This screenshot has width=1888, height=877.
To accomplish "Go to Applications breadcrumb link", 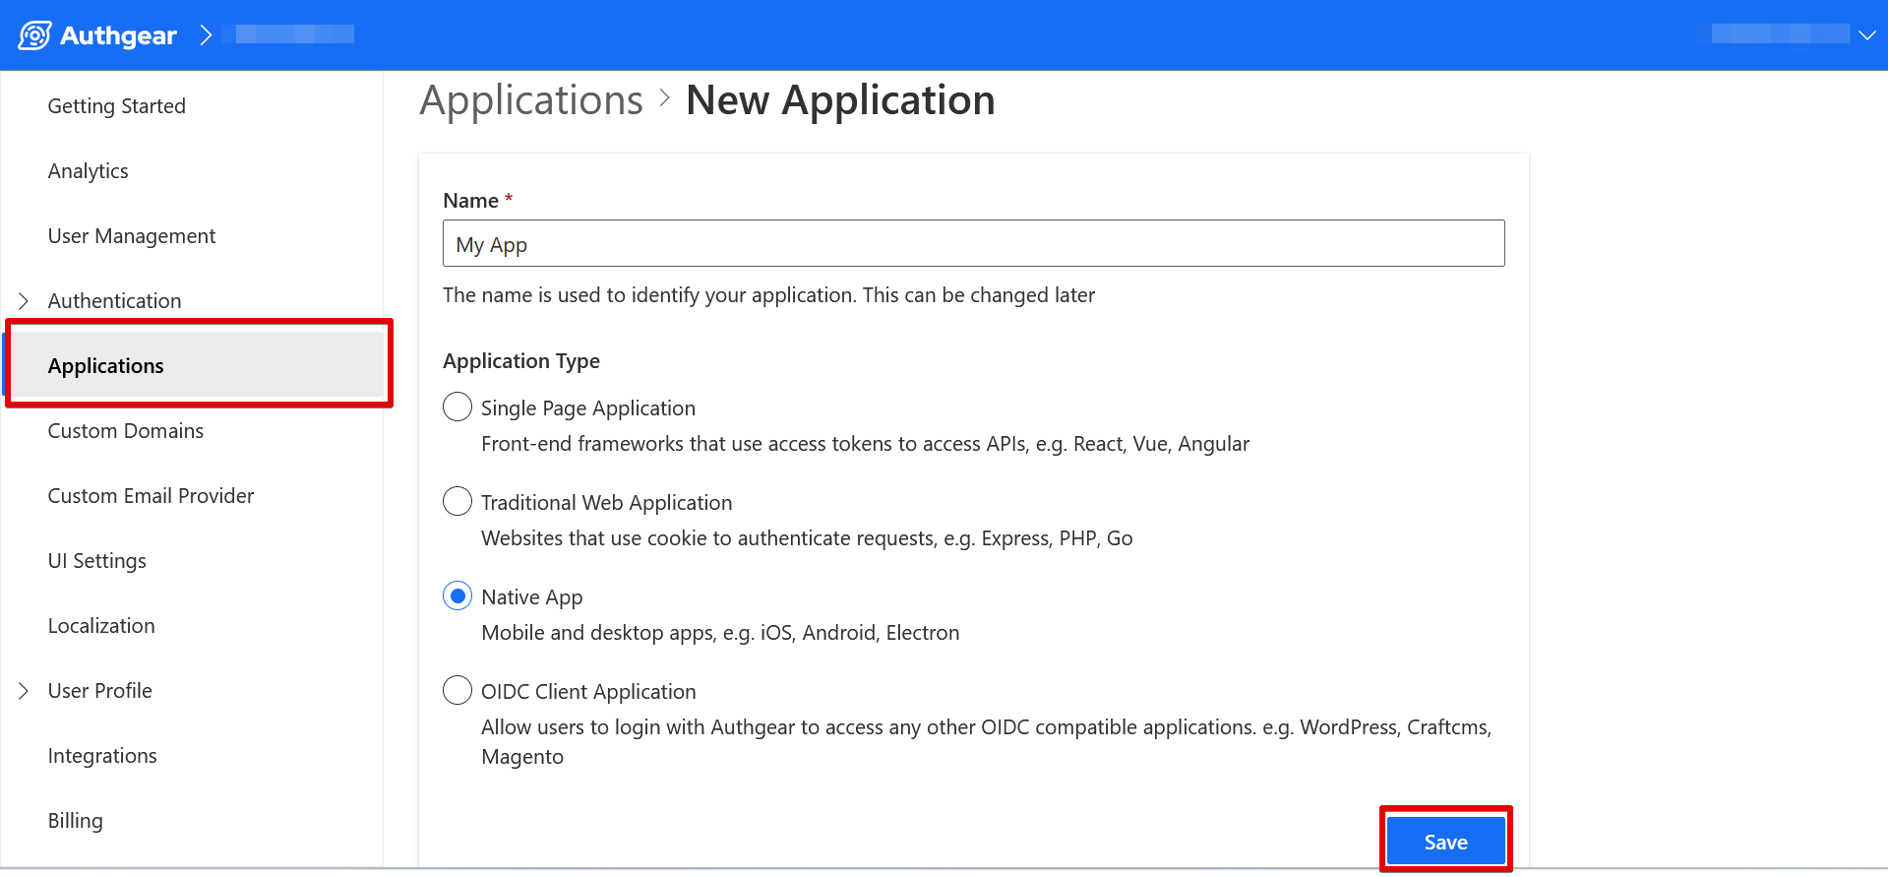I will [x=531, y=100].
